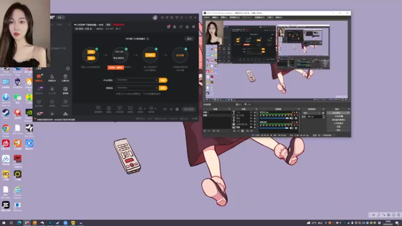Toggle visibility of first OBS source
402x226 pixels.
[x=251, y=112]
